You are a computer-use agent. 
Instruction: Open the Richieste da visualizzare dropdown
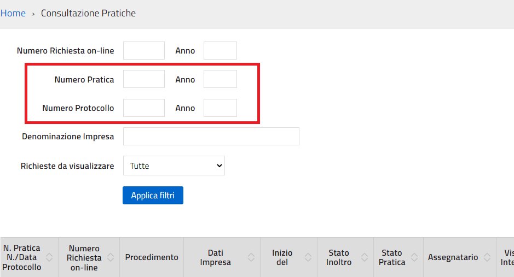point(174,166)
